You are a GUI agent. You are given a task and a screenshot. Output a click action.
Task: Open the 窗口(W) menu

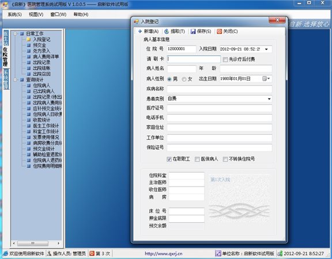coord(58,14)
